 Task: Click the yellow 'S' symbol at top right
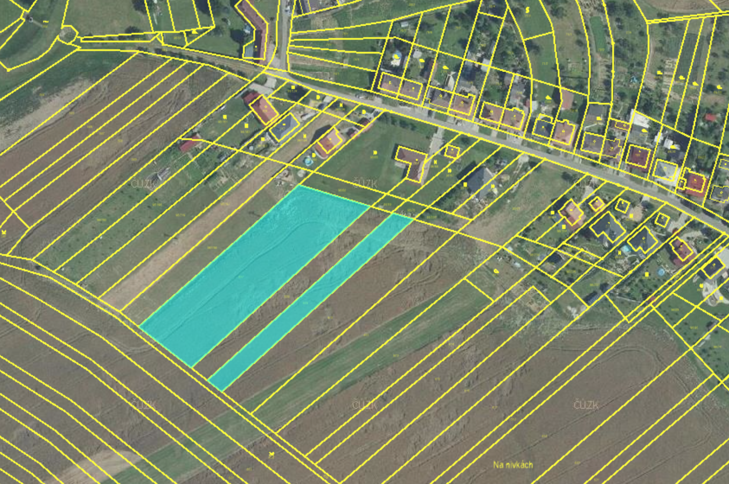[528, 10]
